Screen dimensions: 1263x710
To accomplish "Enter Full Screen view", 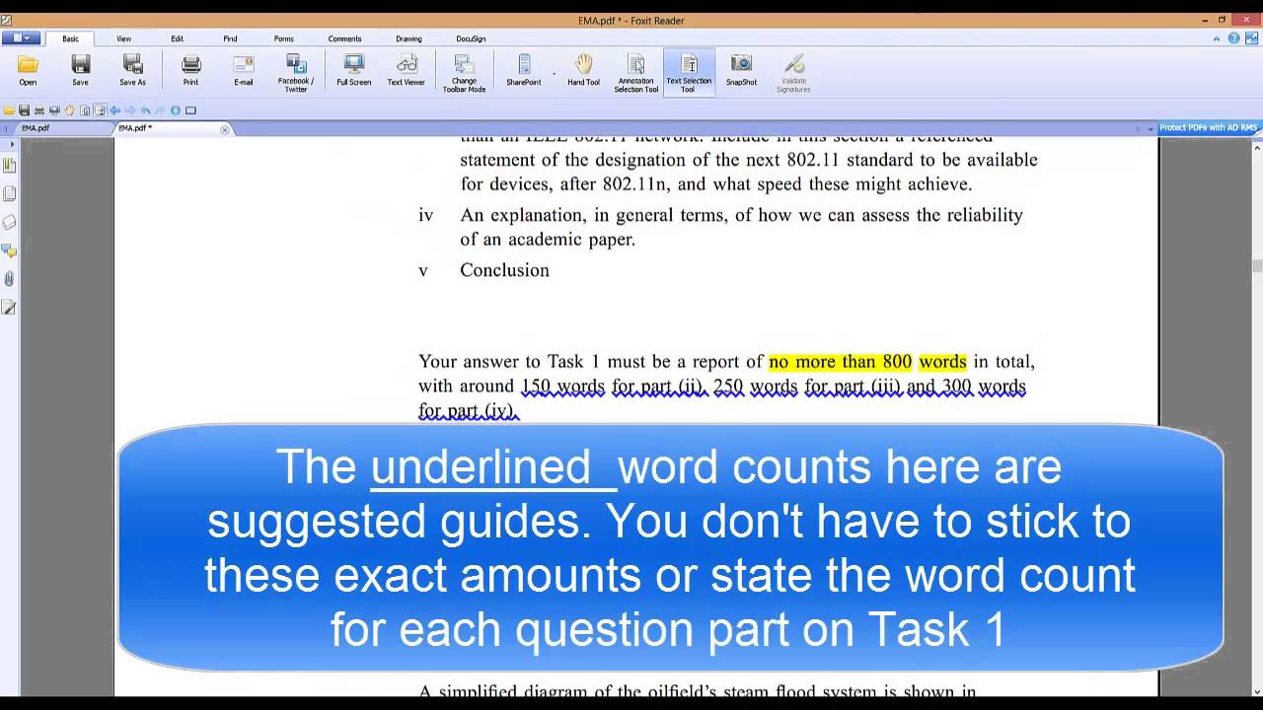I will pos(353,71).
